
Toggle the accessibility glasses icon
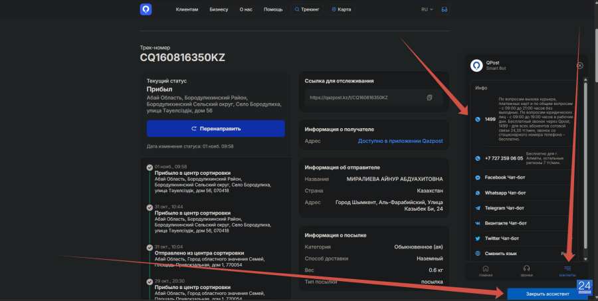[x=445, y=9]
